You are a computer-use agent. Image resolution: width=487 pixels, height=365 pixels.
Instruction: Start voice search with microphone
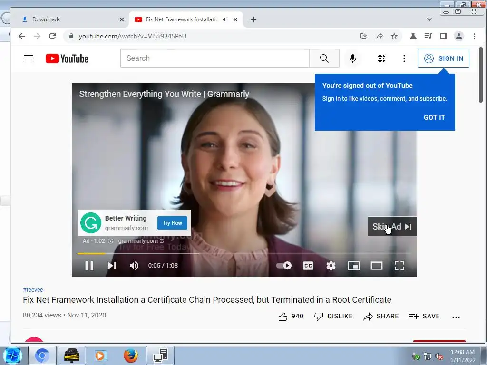coord(353,58)
